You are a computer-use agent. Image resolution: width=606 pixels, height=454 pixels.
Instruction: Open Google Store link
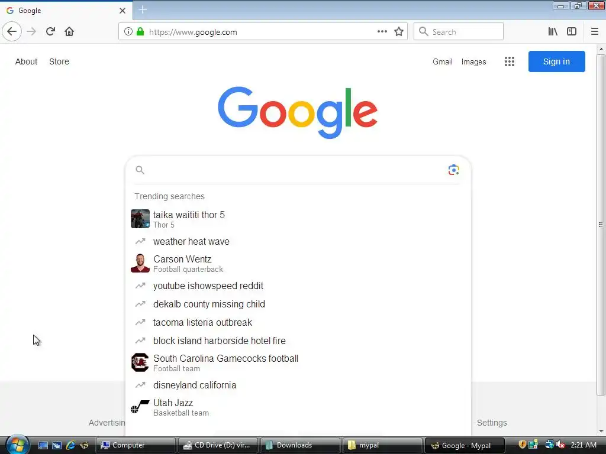(x=59, y=61)
